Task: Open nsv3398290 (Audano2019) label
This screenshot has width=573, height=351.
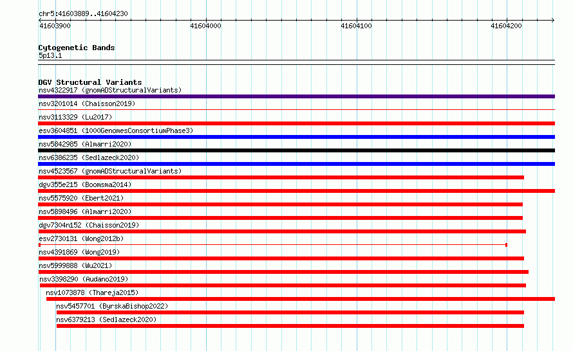Action: 84,279
